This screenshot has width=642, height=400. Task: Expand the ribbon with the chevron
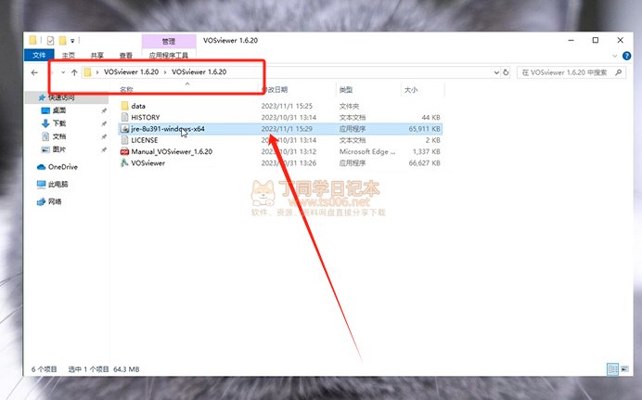(x=614, y=56)
